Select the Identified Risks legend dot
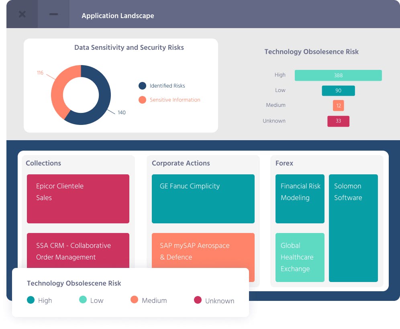Image resolution: width=400 pixels, height=329 pixels. tap(142, 86)
